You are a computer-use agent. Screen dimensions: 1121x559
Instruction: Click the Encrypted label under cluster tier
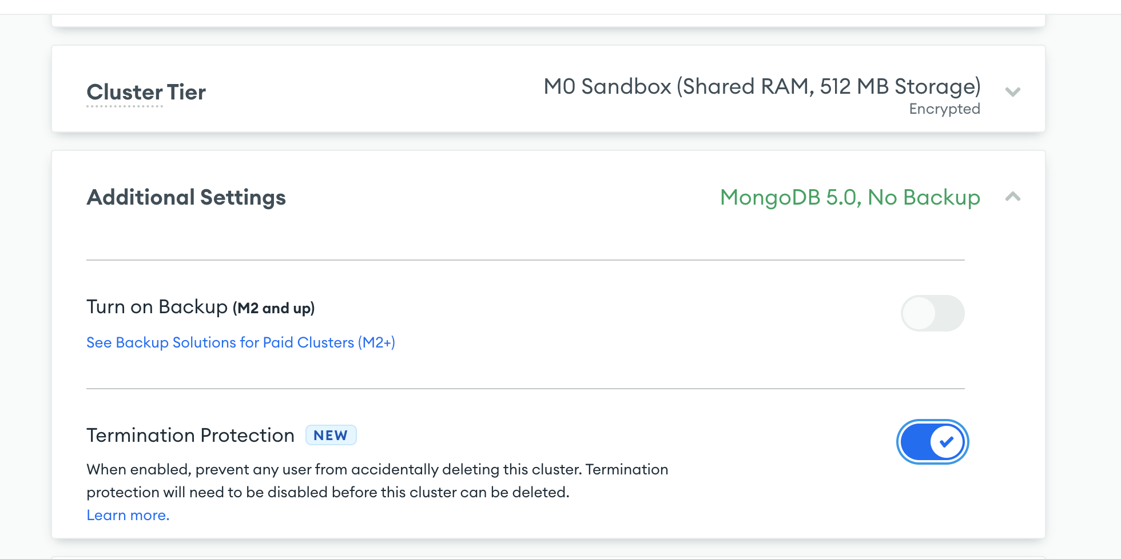pyautogui.click(x=944, y=109)
